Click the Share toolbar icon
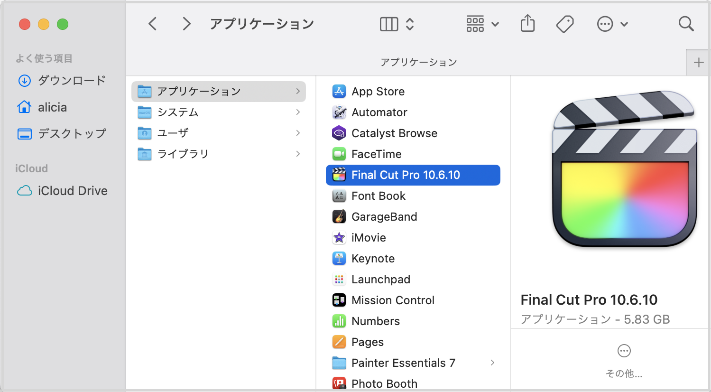This screenshot has width=711, height=392. [527, 24]
